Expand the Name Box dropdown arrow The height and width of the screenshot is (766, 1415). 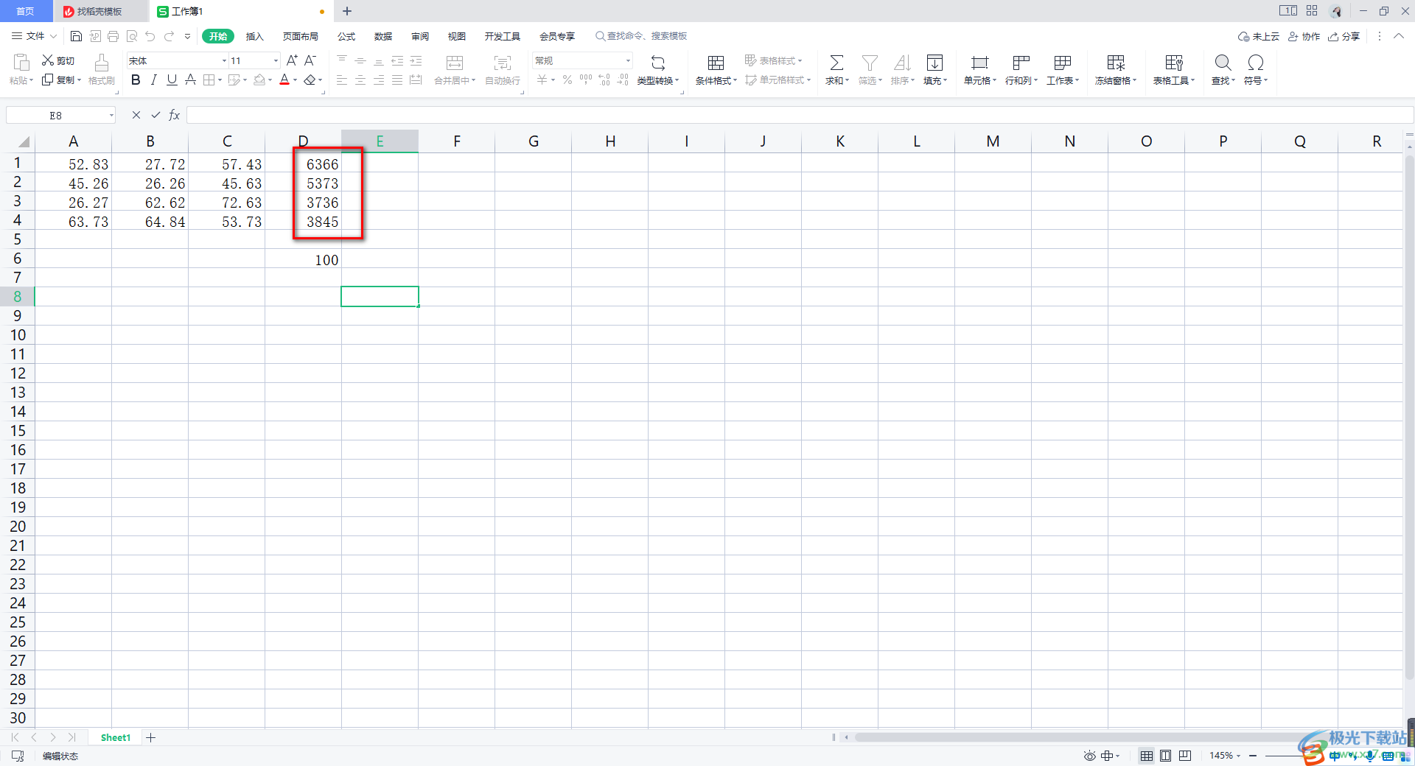coord(111,115)
